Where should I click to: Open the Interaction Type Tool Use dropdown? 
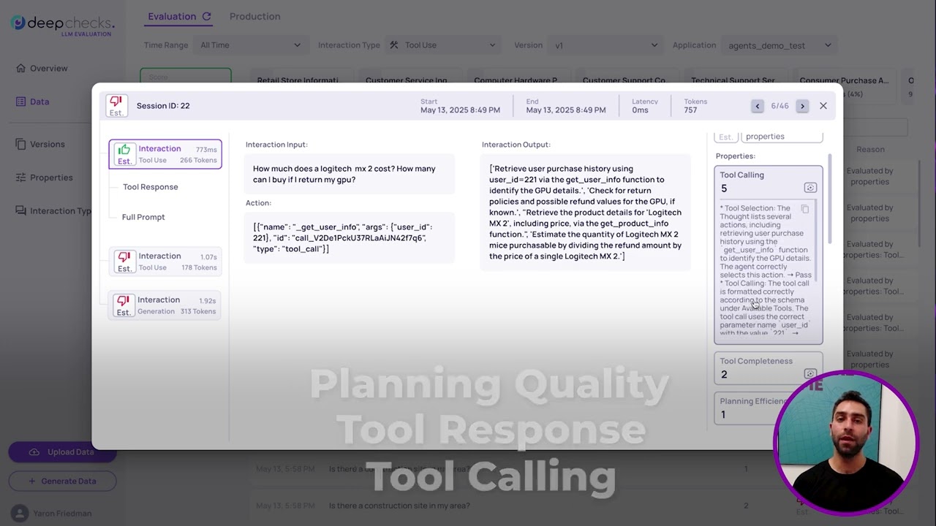tap(442, 45)
